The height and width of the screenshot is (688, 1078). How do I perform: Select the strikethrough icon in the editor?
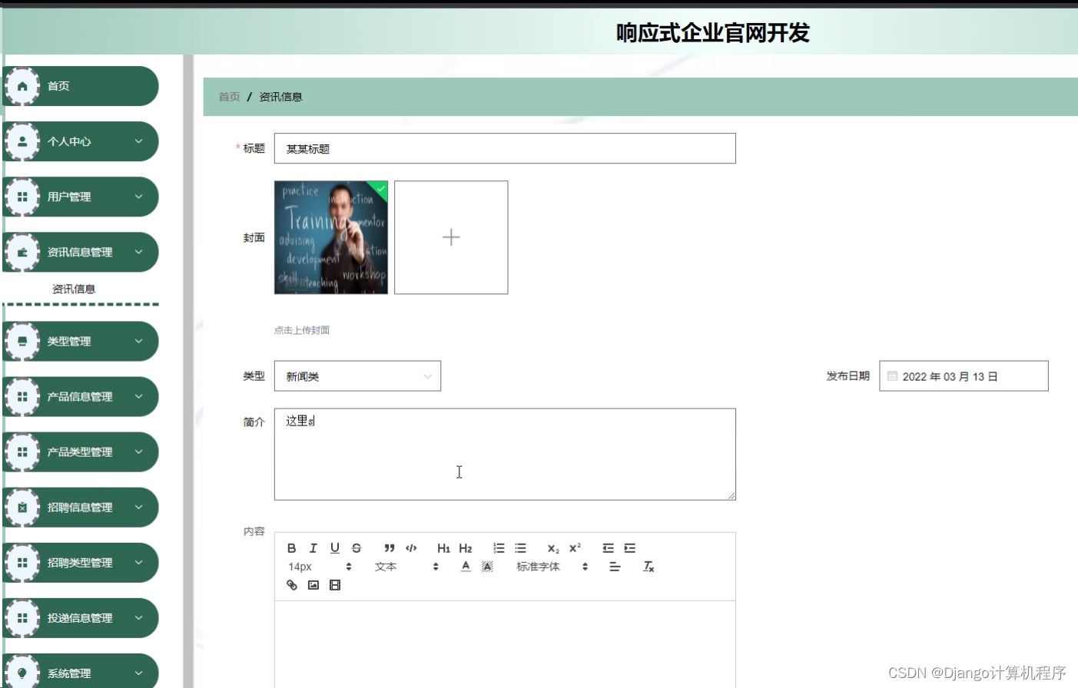(355, 547)
